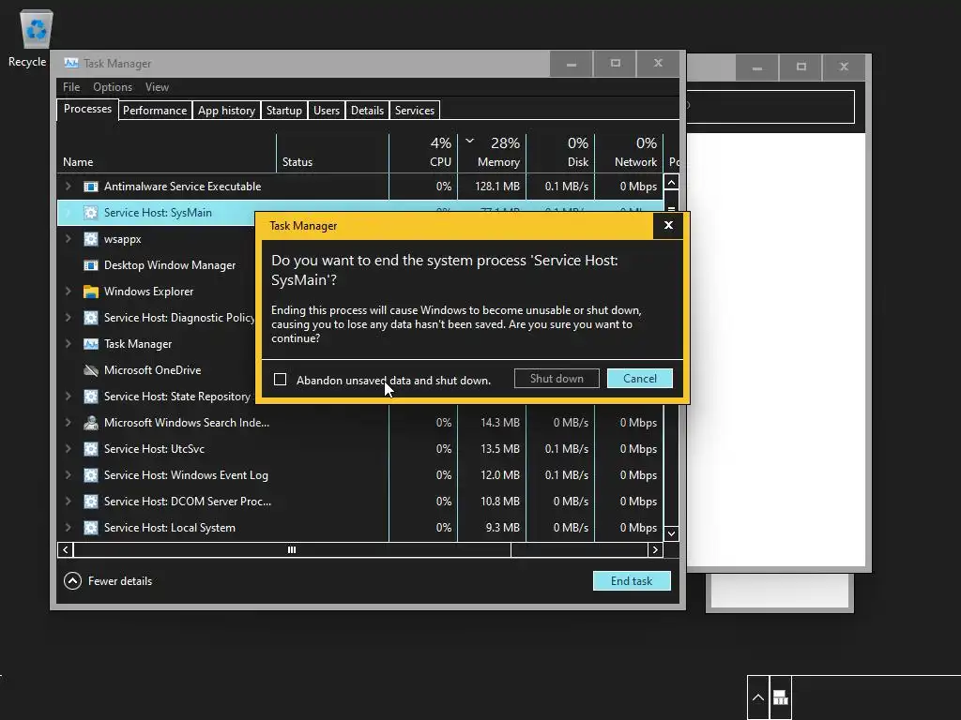Open the File menu
Screen dimensions: 961x720
[71, 87]
